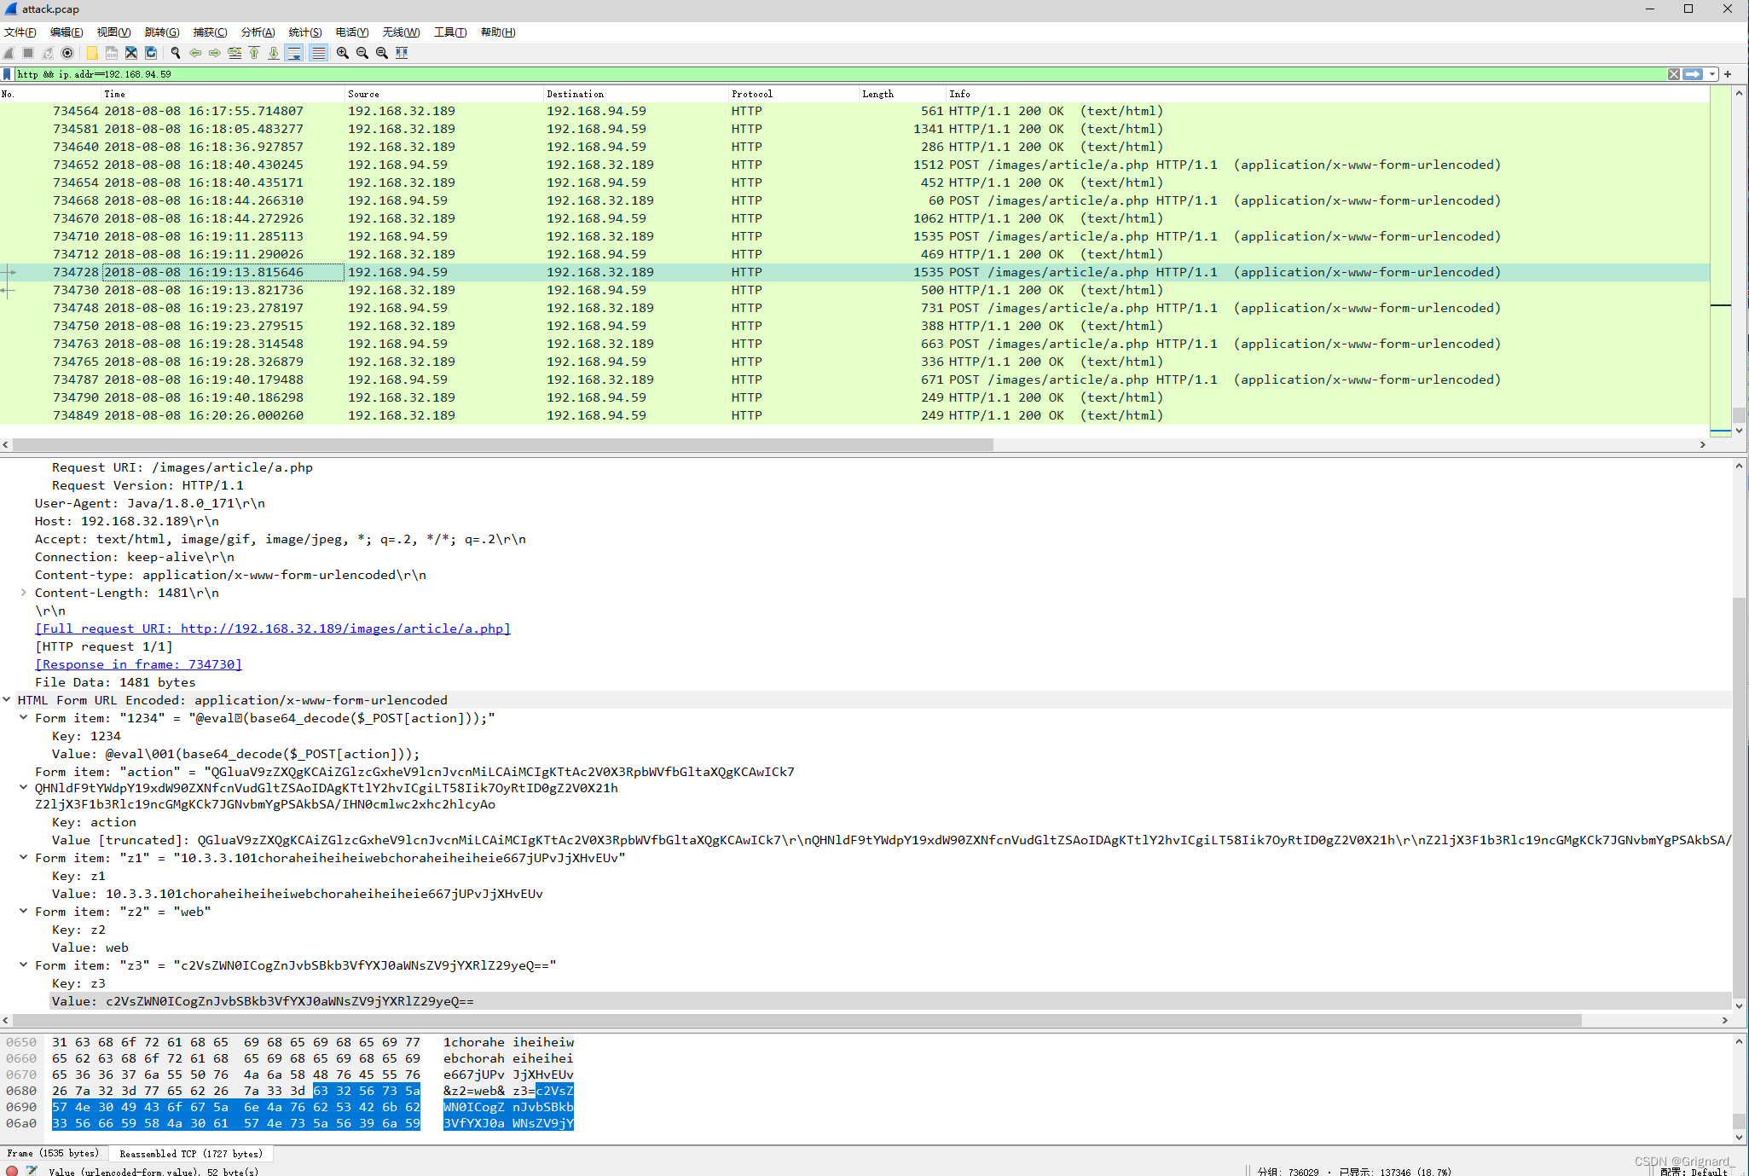Collapse Form item "z3"
1749x1176 pixels.
pos(23,965)
